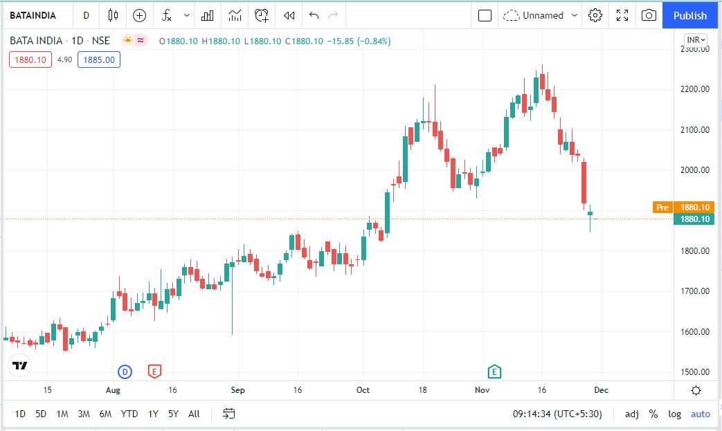Take a chart snapshot with camera icon
722x431 pixels.
coord(649,15)
